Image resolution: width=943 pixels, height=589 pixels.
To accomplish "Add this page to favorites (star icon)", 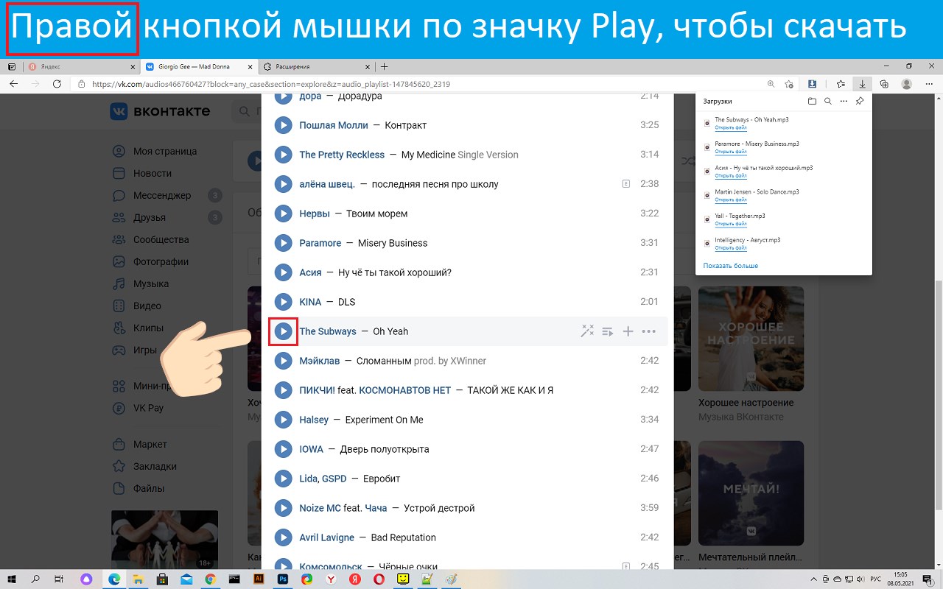I will [x=789, y=84].
